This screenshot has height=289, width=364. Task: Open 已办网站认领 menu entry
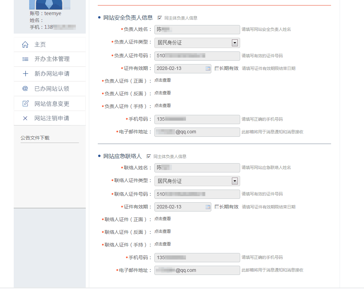click(50, 88)
